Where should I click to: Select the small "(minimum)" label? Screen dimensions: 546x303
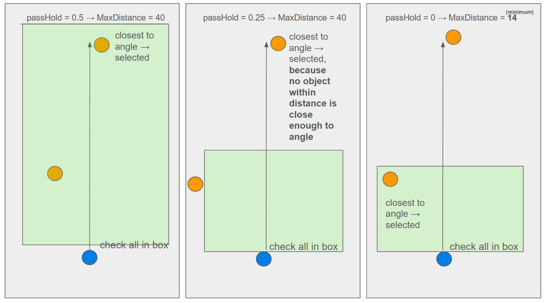(x=520, y=12)
